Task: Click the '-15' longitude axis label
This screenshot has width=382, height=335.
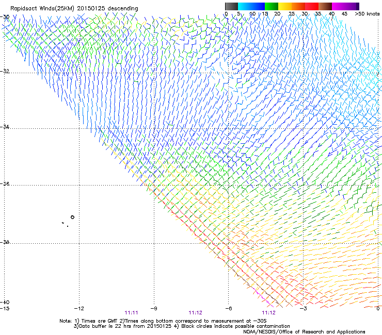Action: point(5,308)
